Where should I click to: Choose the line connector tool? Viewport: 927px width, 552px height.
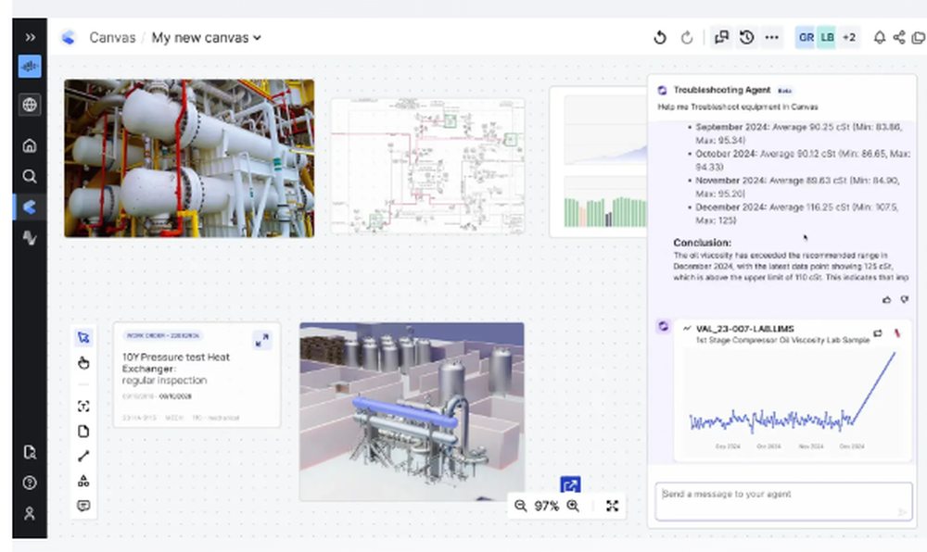(x=83, y=457)
